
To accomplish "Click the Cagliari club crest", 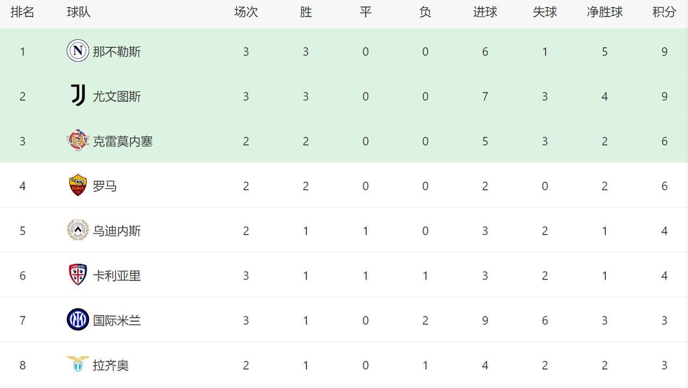I will tap(78, 275).
